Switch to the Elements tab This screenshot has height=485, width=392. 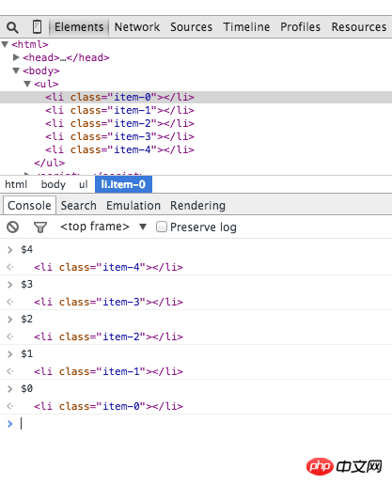(x=79, y=27)
